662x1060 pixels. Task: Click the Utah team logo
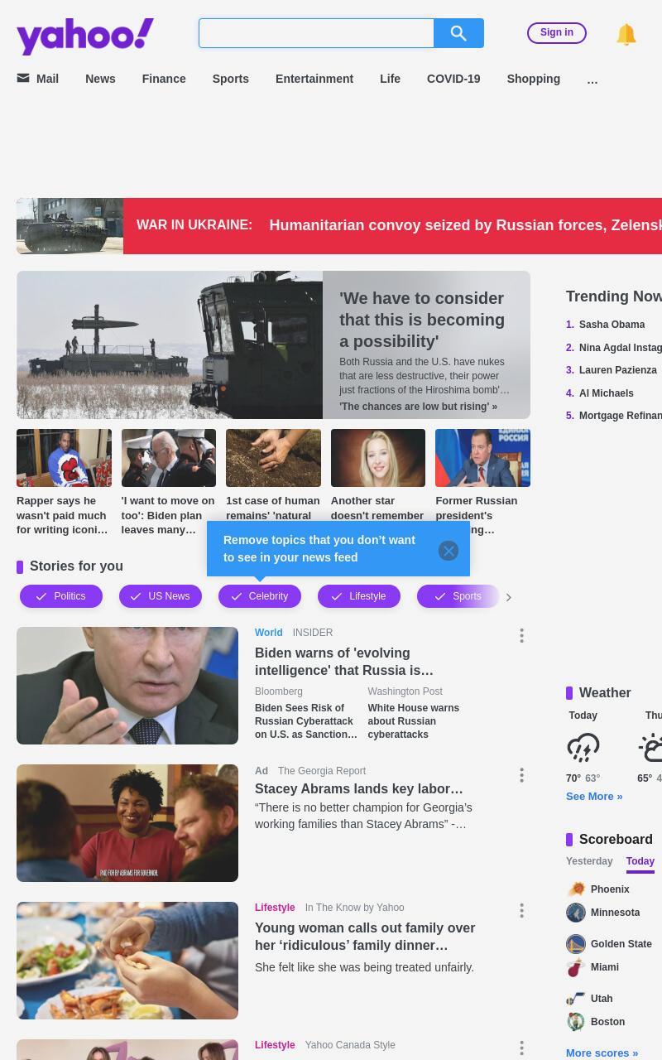pos(576,999)
